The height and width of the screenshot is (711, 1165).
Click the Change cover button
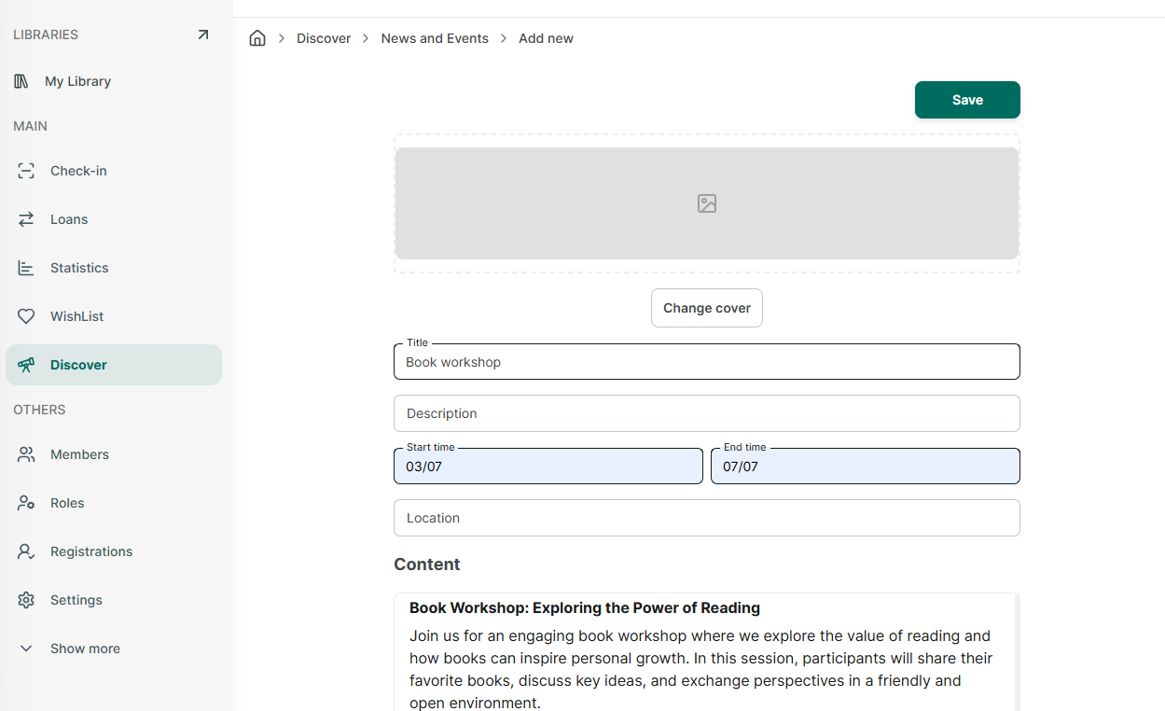[x=707, y=308]
